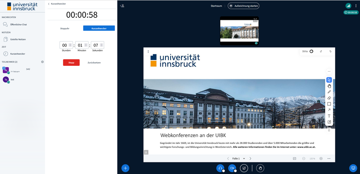Select the rectangle shape tool
Screen dimensions: 360x174
coord(329,104)
